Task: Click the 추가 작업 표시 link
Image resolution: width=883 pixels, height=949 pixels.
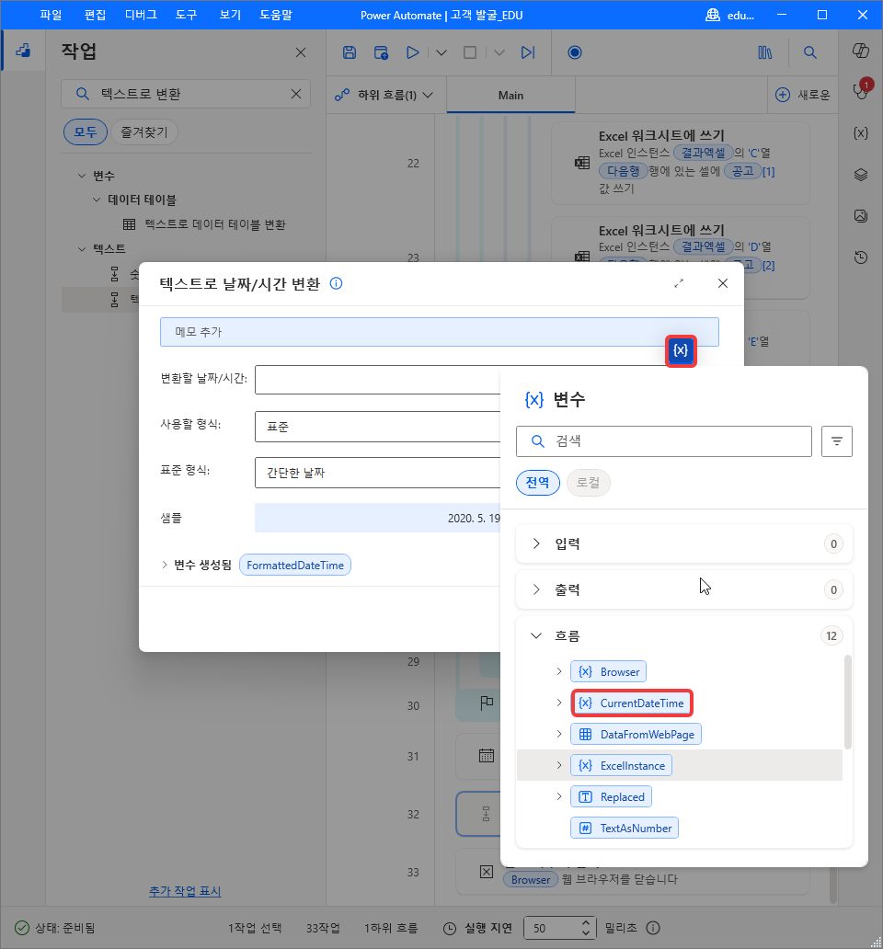Action: (x=185, y=891)
